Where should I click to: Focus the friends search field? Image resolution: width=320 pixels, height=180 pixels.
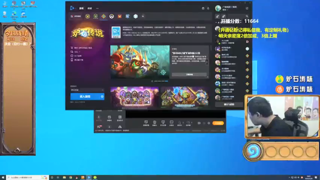coord(238,16)
